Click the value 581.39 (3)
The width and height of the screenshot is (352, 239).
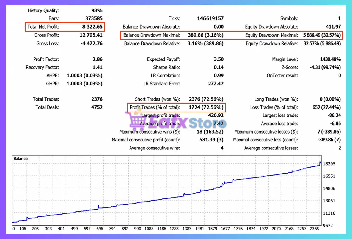(211, 140)
